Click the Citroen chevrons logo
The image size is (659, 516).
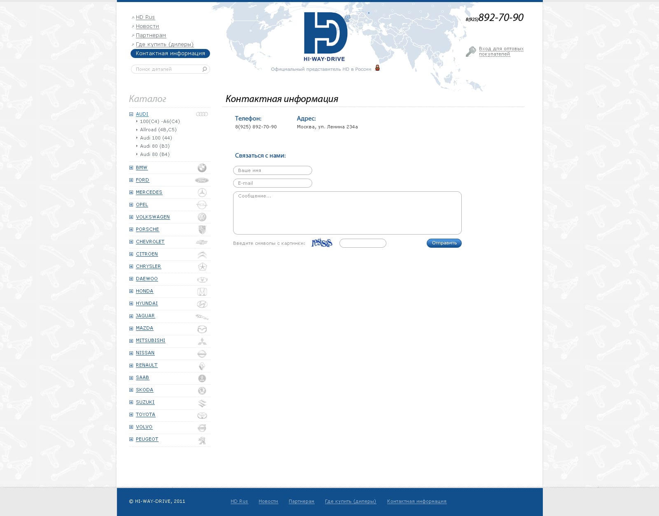click(202, 254)
